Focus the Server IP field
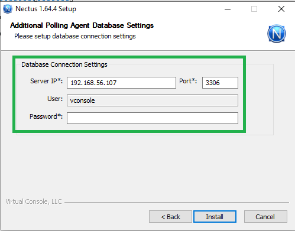Image resolution: width=295 pixels, height=231 pixels. point(121,83)
